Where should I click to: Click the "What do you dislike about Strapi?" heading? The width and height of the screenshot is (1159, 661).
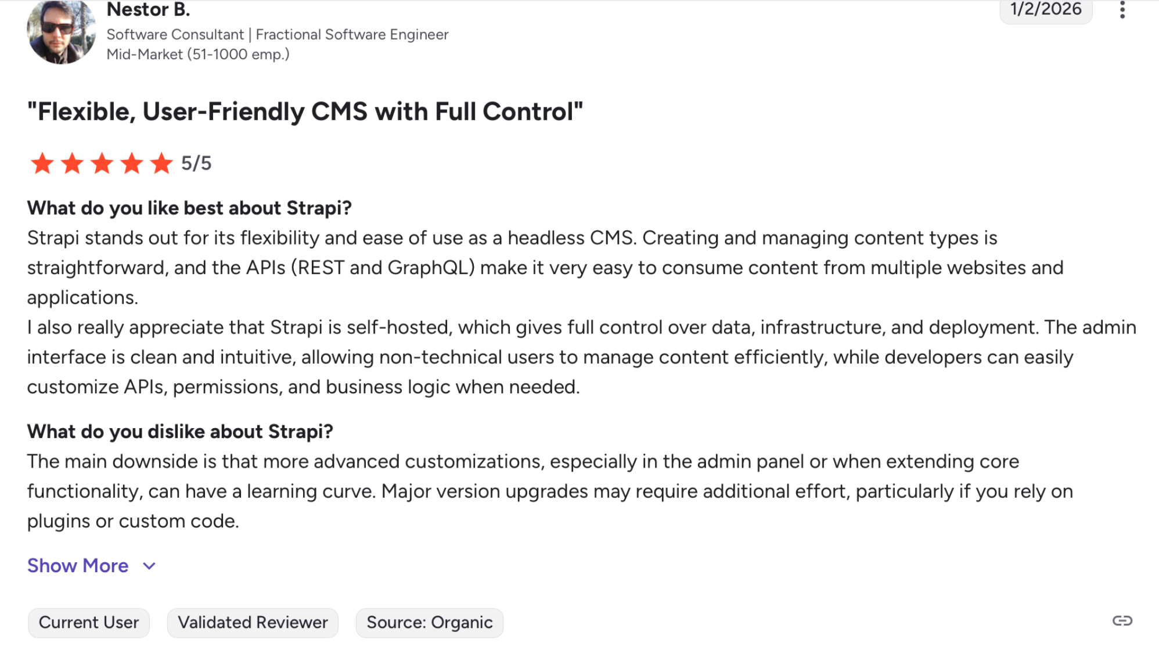point(180,432)
